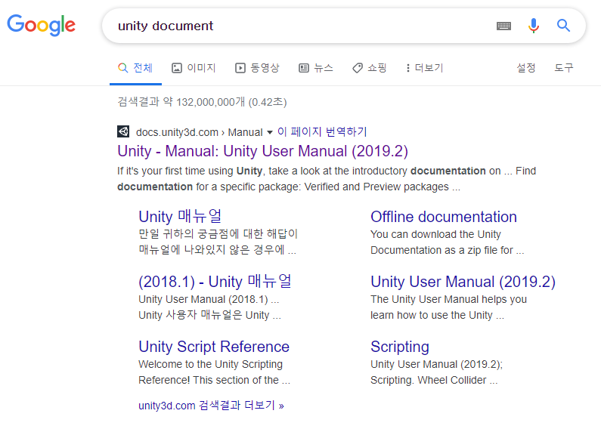Screen dimensions: 601x429
Task: Select the 전체 tab
Action: click(135, 68)
